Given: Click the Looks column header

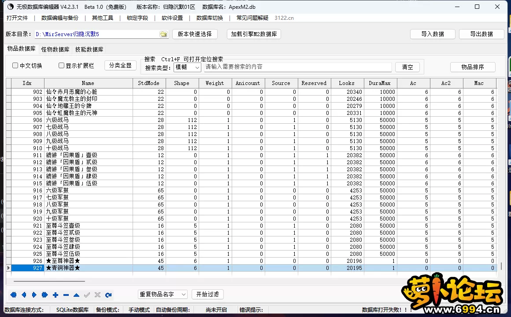Looking at the screenshot, I should 347,83.
